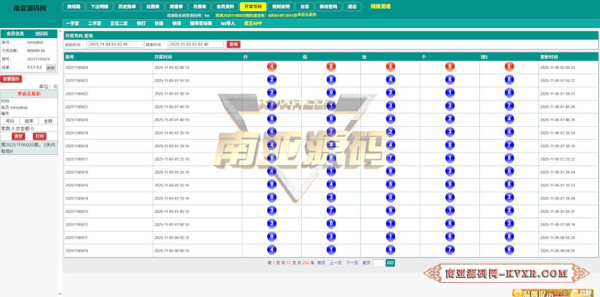The height and width of the screenshot is (297, 600).
Task: Choose the 快打 submenu item
Action: [141, 23]
